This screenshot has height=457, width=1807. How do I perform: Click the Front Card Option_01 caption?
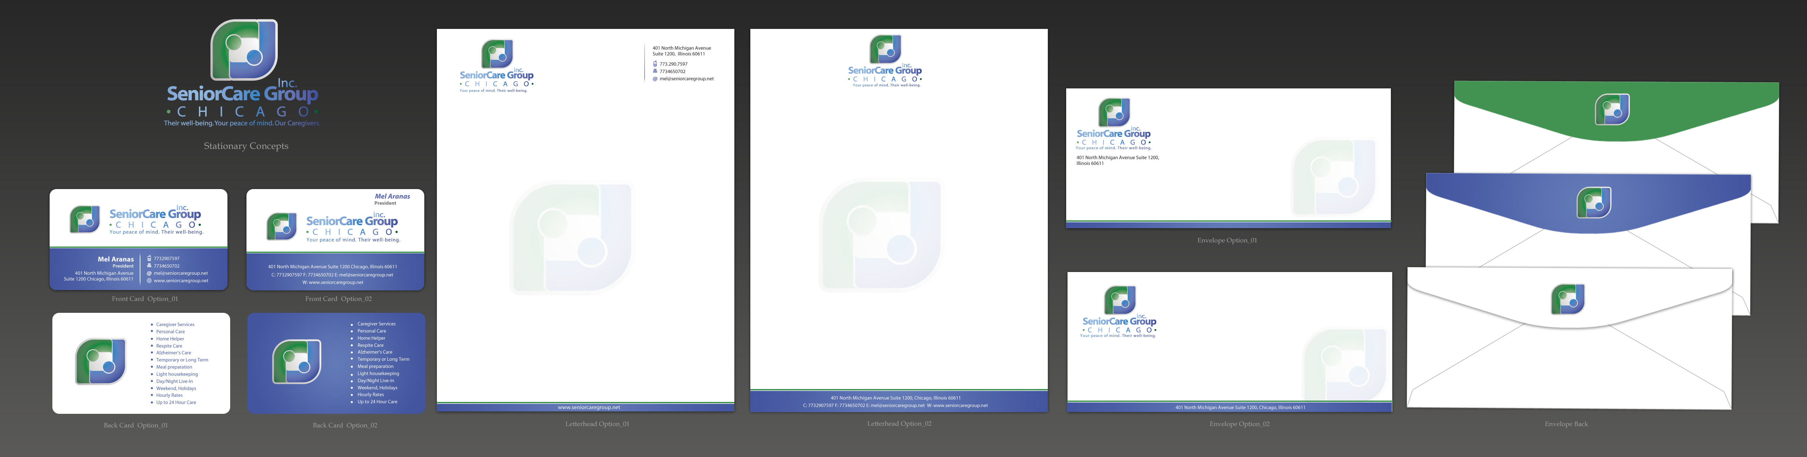click(x=144, y=299)
